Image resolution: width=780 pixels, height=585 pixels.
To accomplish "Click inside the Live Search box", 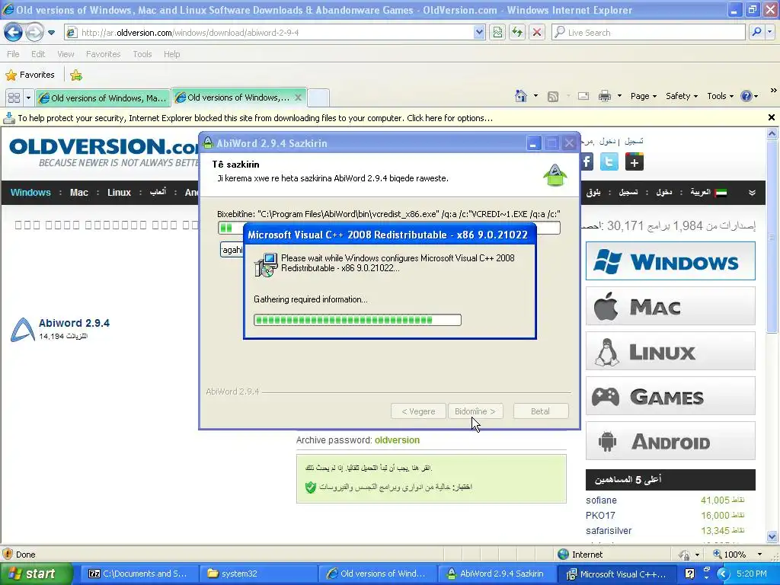I will point(649,32).
